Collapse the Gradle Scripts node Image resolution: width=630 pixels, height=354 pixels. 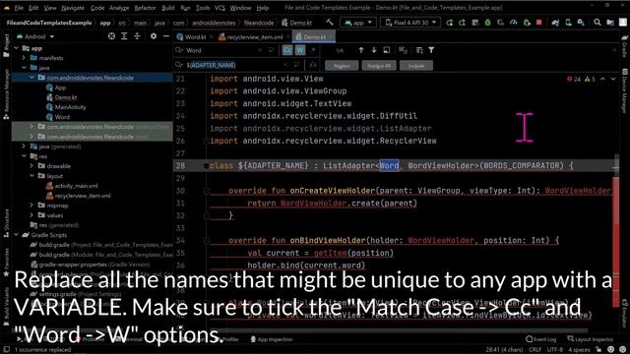16,235
